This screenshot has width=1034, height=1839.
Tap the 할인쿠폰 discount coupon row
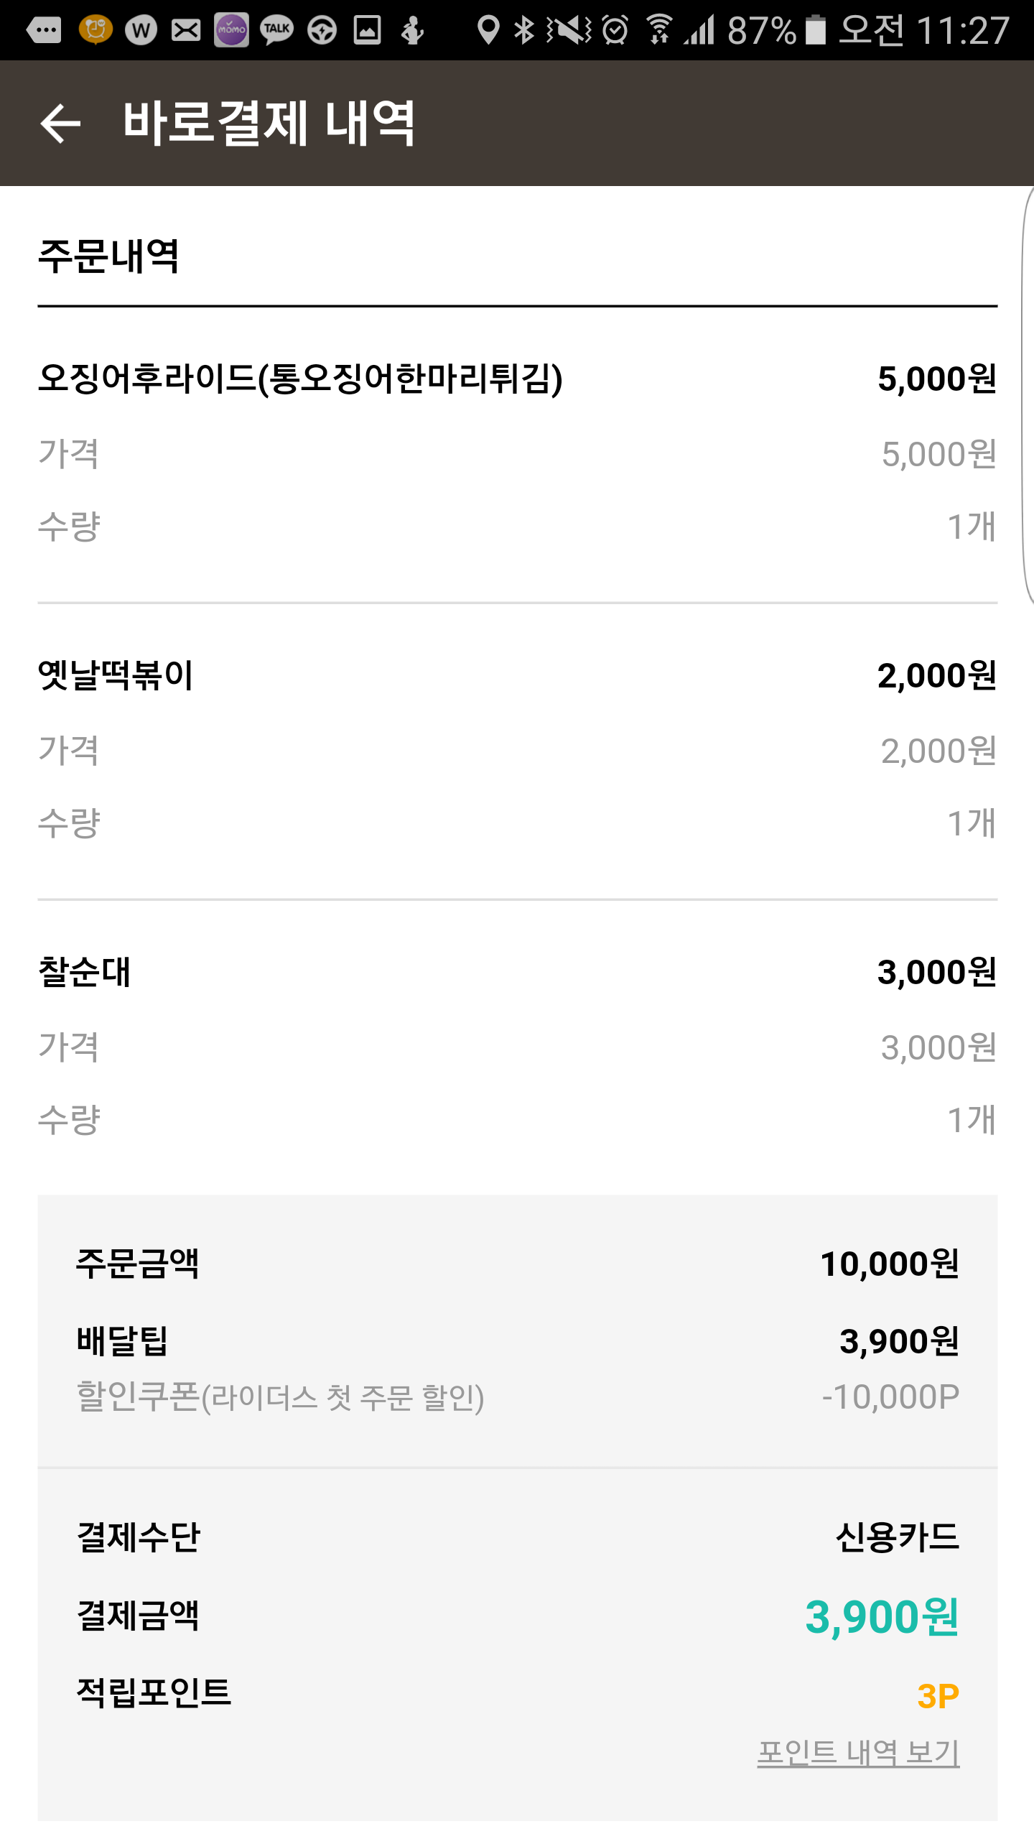tap(280, 1397)
